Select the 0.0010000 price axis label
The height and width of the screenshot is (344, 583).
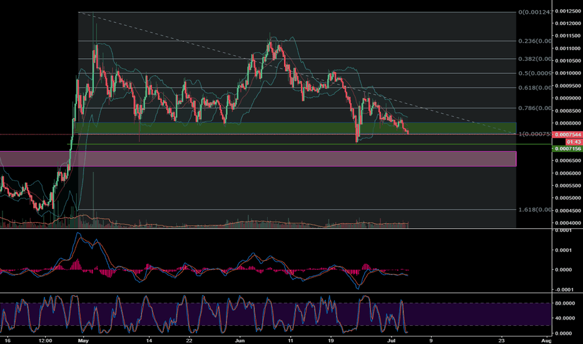(x=568, y=73)
